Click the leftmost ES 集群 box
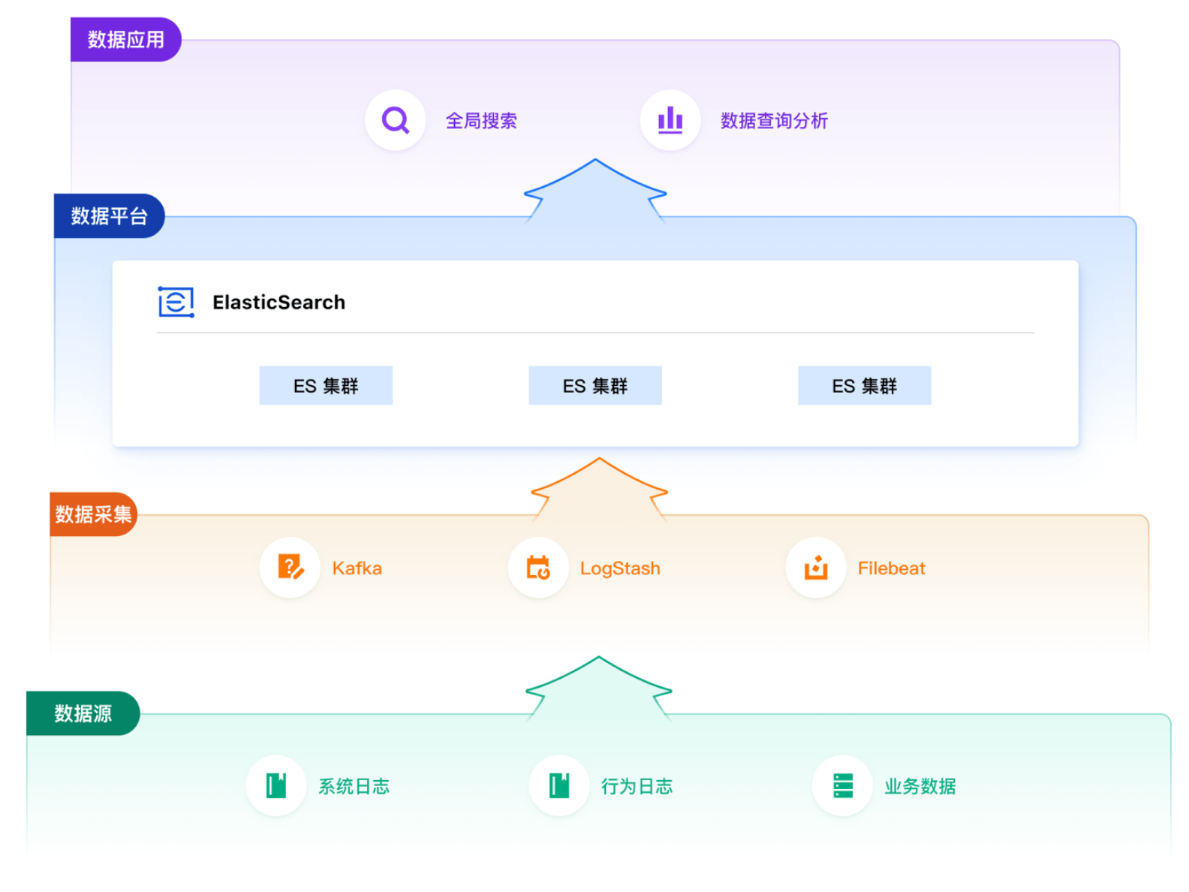 coord(326,386)
